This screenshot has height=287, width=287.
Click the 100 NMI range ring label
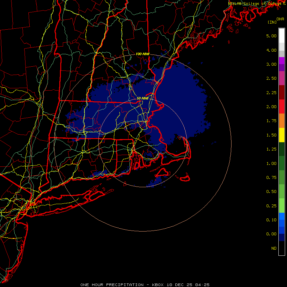143,54
